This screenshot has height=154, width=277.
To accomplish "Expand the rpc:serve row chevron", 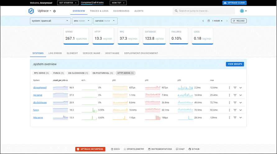I will (241, 95).
